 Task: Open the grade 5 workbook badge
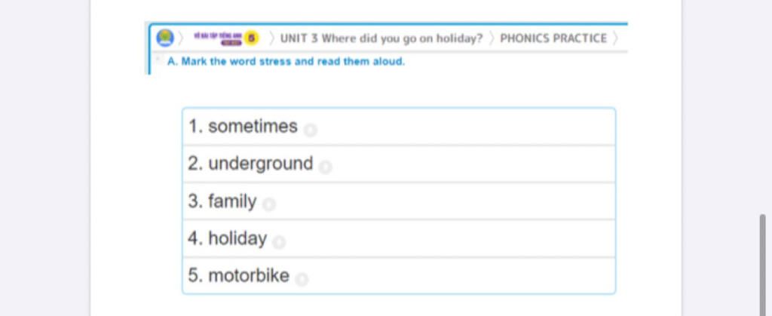(x=226, y=38)
